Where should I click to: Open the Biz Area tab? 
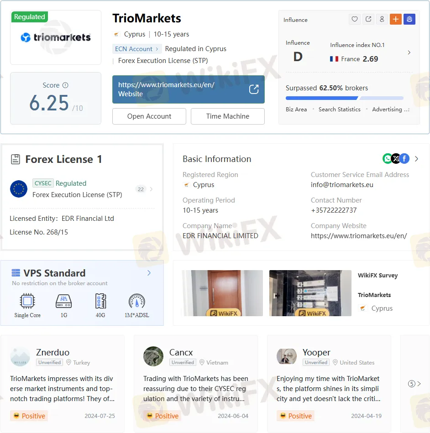(296, 110)
